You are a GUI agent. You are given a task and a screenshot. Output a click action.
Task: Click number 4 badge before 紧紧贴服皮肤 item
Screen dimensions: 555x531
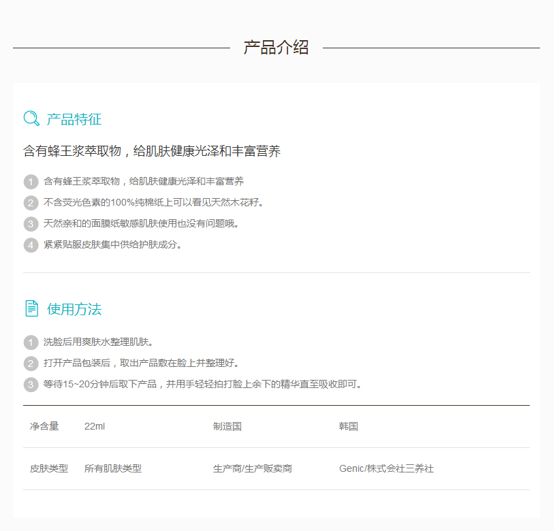click(x=31, y=245)
